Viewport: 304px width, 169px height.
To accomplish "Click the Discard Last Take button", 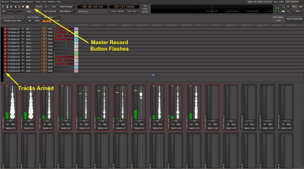I will (12, 21).
